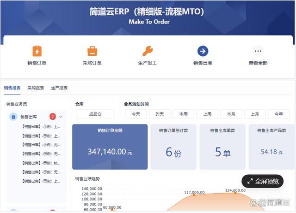Screen dimensions: 296x213
Task: Click the 生产报工 shortcut label
Action: coord(148,63)
